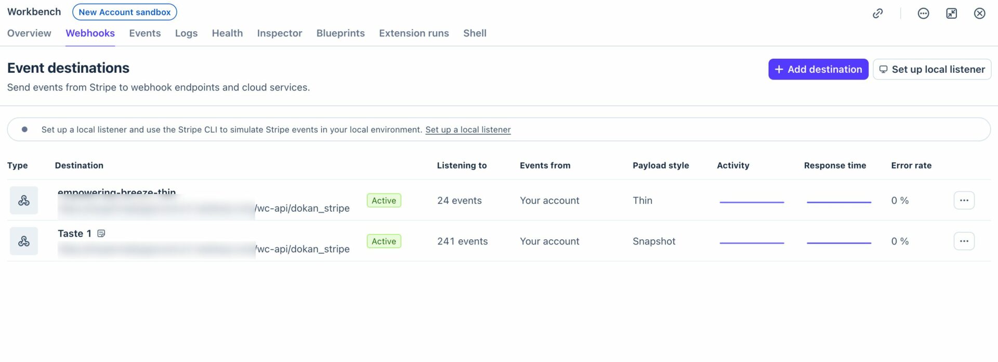Click the New Account sandbox badge
Screen dimensions: 998x362
click(125, 12)
